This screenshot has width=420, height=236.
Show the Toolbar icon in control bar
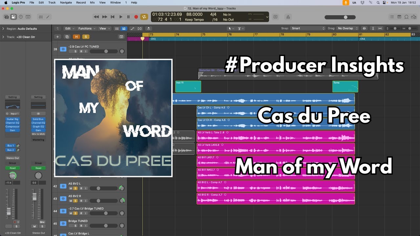point(28,17)
